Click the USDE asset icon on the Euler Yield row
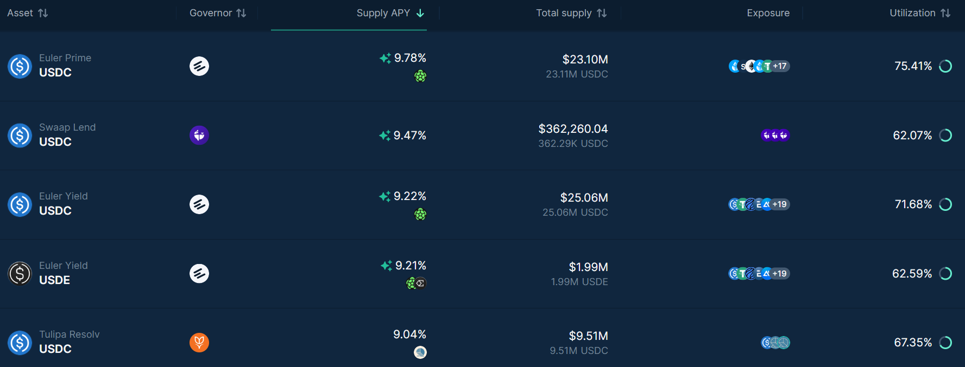The width and height of the screenshot is (965, 367). [x=20, y=274]
